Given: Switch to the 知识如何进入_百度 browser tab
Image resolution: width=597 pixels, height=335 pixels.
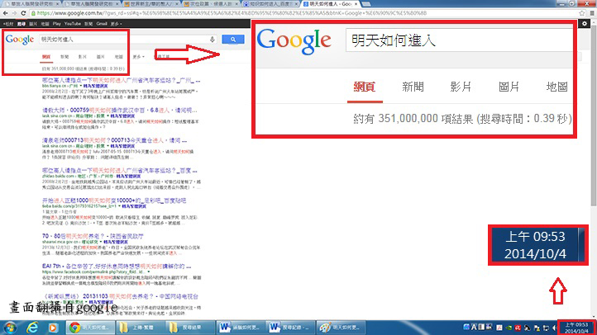Looking at the screenshot, I should [x=270, y=4].
